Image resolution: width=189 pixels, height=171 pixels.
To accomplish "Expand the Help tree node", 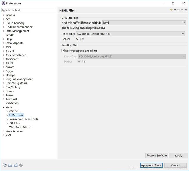I will click(3, 39).
